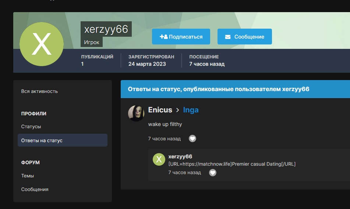Open the status timestamp "7 часов назад" under wake up filthy

[164, 138]
